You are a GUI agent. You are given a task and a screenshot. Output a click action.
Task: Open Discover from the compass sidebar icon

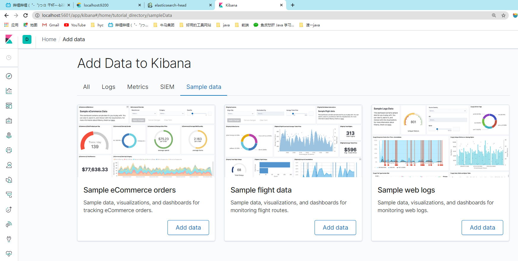pos(9,76)
